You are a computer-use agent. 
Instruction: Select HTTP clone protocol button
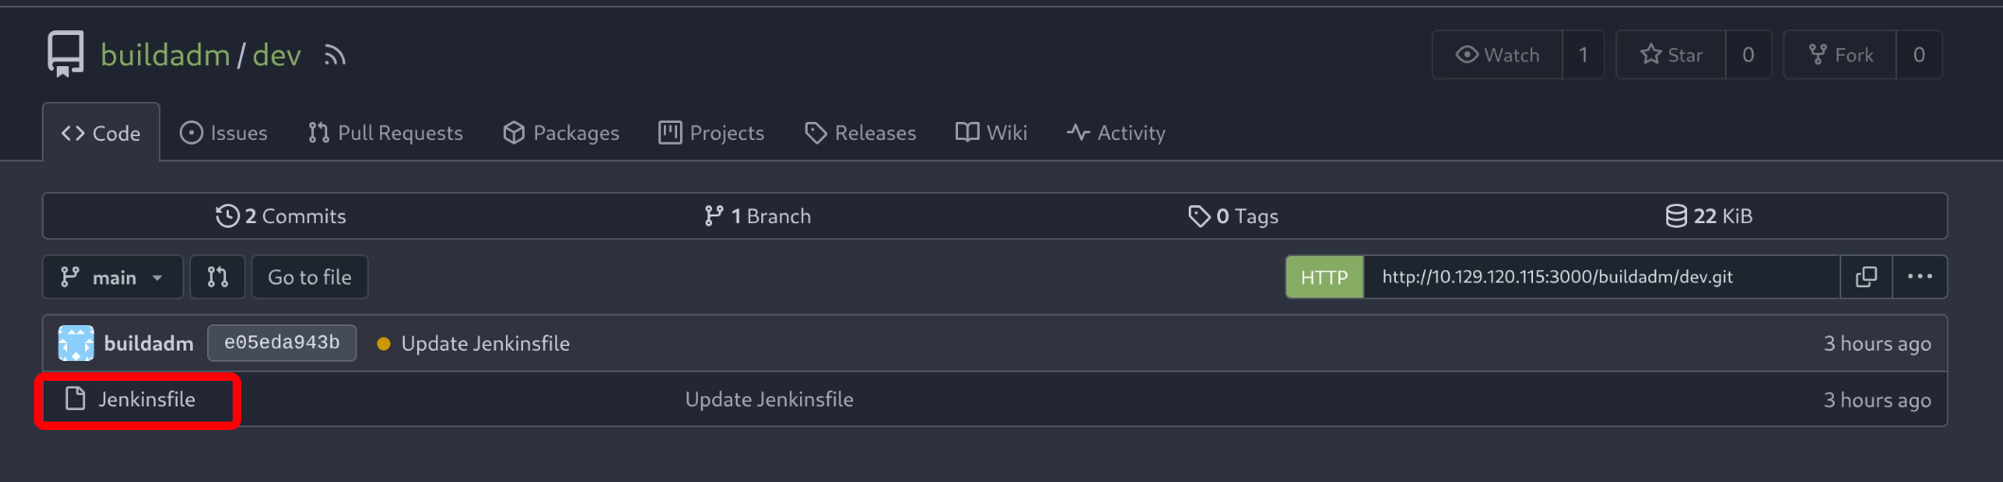(x=1324, y=277)
